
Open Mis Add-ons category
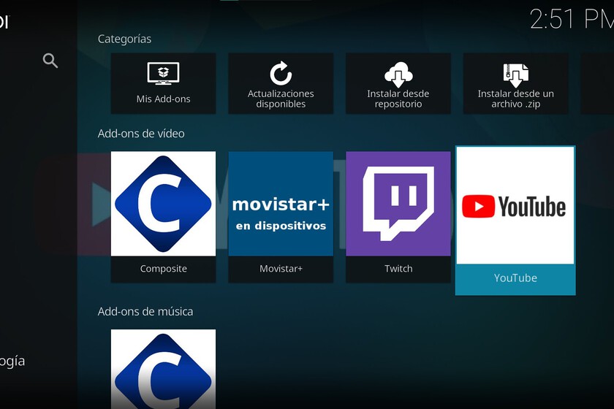pyautogui.click(x=163, y=84)
